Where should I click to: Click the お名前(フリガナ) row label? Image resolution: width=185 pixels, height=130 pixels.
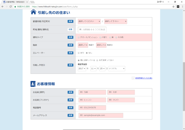coord(41,100)
